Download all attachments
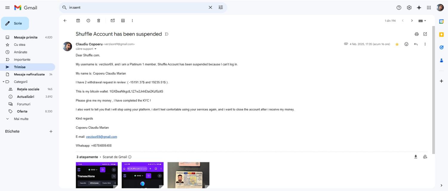This screenshot has width=448, height=191. 415,157
